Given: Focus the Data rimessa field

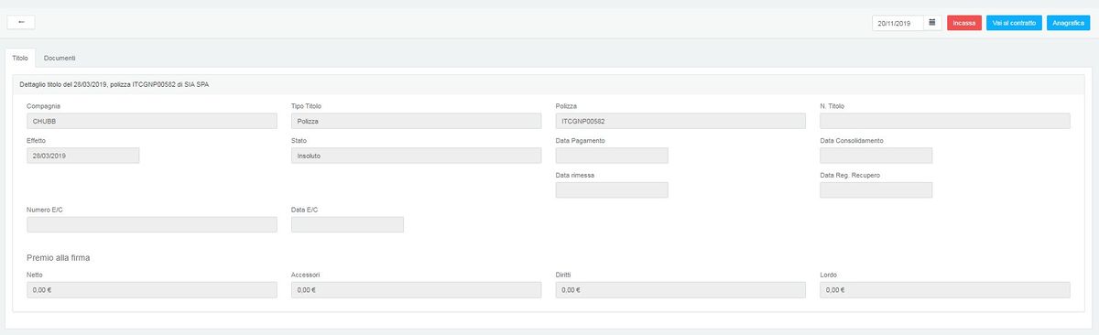Looking at the screenshot, I should click(612, 190).
